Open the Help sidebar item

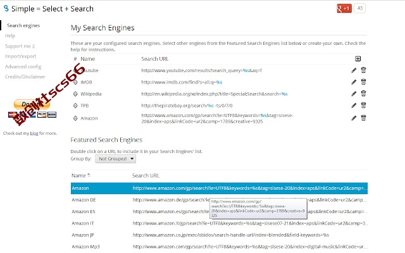pyautogui.click(x=10, y=35)
